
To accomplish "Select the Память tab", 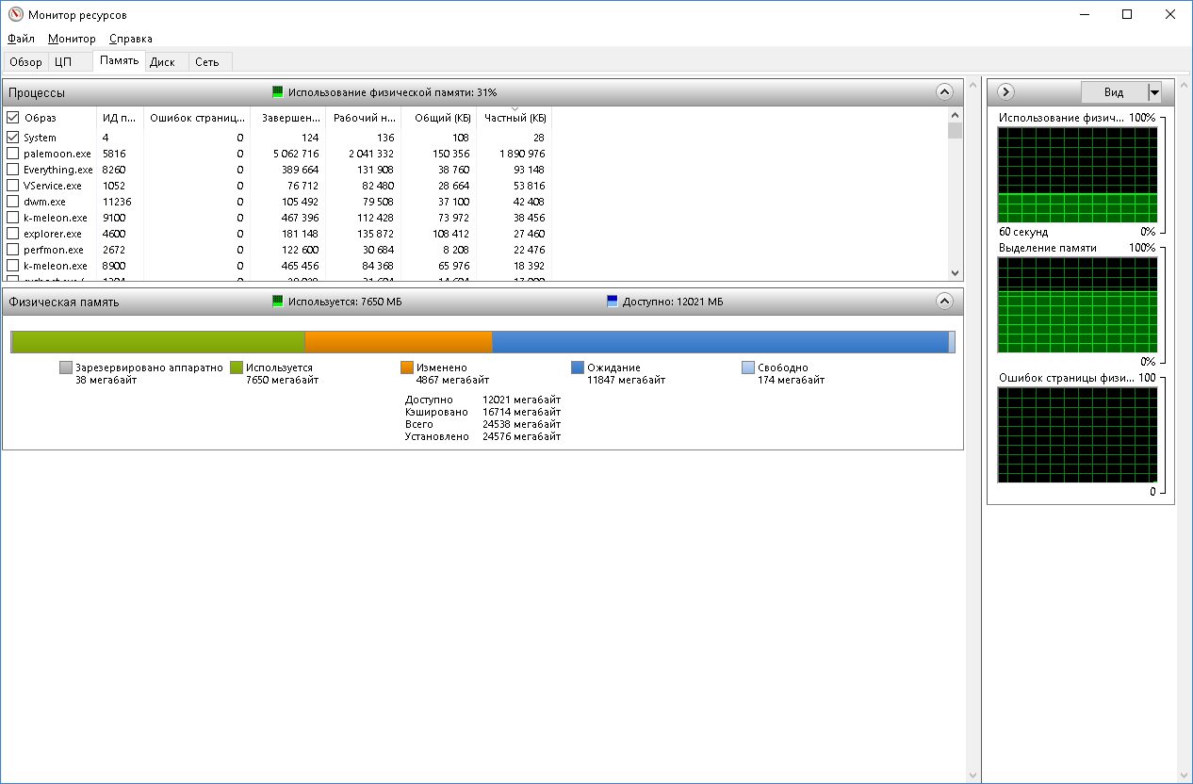I will pyautogui.click(x=119, y=61).
